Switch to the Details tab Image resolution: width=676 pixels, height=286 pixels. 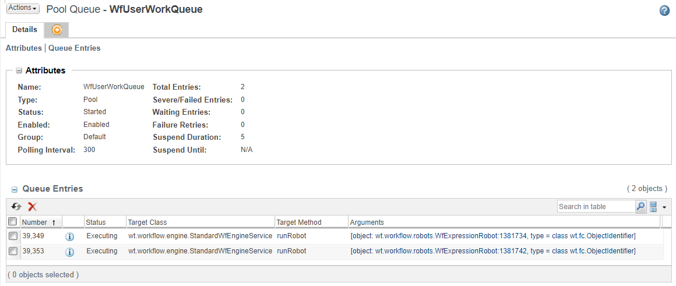24,30
